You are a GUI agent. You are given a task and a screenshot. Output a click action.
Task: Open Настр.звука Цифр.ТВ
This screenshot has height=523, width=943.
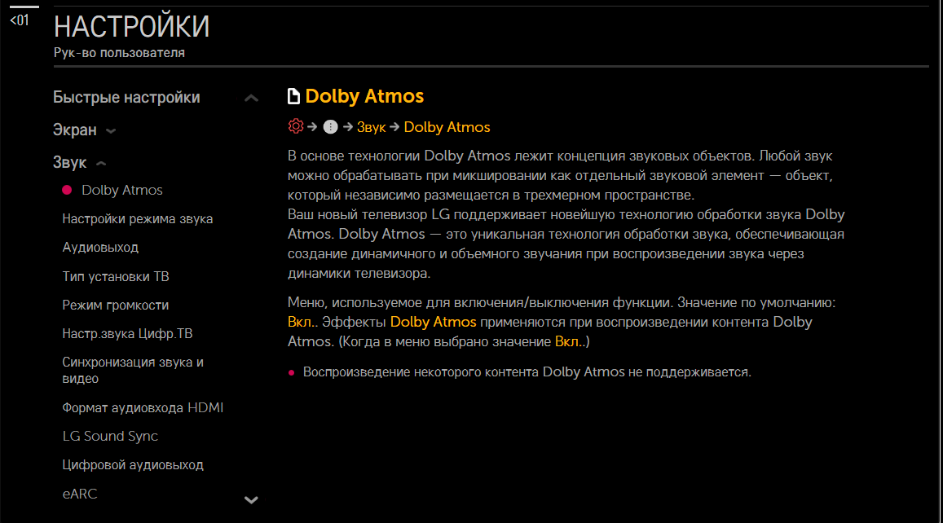click(126, 334)
